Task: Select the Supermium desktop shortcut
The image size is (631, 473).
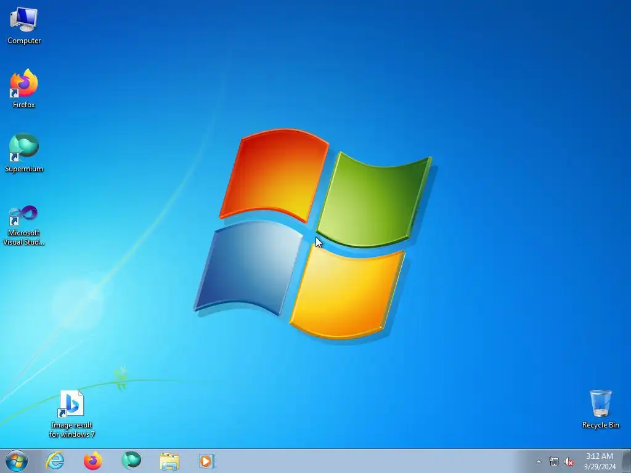Action: pos(24,153)
